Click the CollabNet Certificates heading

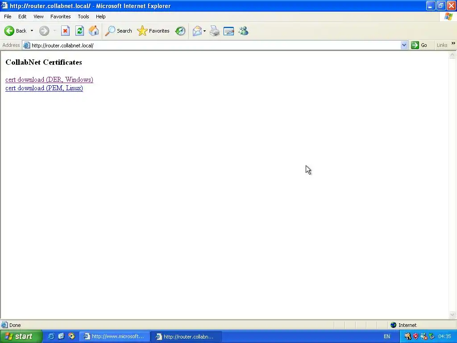click(x=44, y=62)
